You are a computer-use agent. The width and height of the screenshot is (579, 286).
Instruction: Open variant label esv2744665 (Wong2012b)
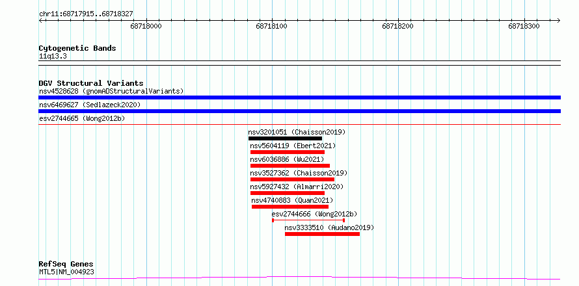click(x=82, y=118)
